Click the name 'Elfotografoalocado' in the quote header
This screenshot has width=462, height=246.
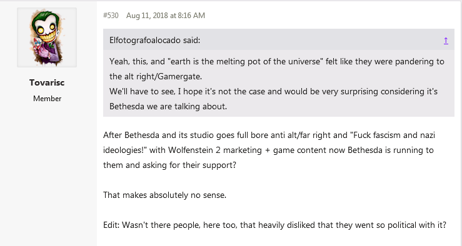145,41
